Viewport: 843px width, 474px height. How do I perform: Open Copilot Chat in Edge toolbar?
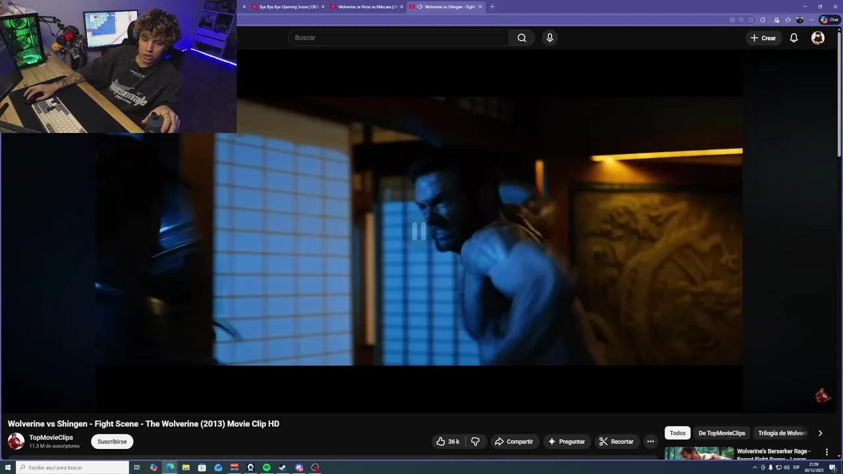(x=829, y=20)
